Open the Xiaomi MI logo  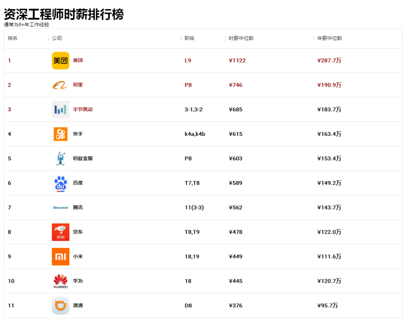(60, 257)
